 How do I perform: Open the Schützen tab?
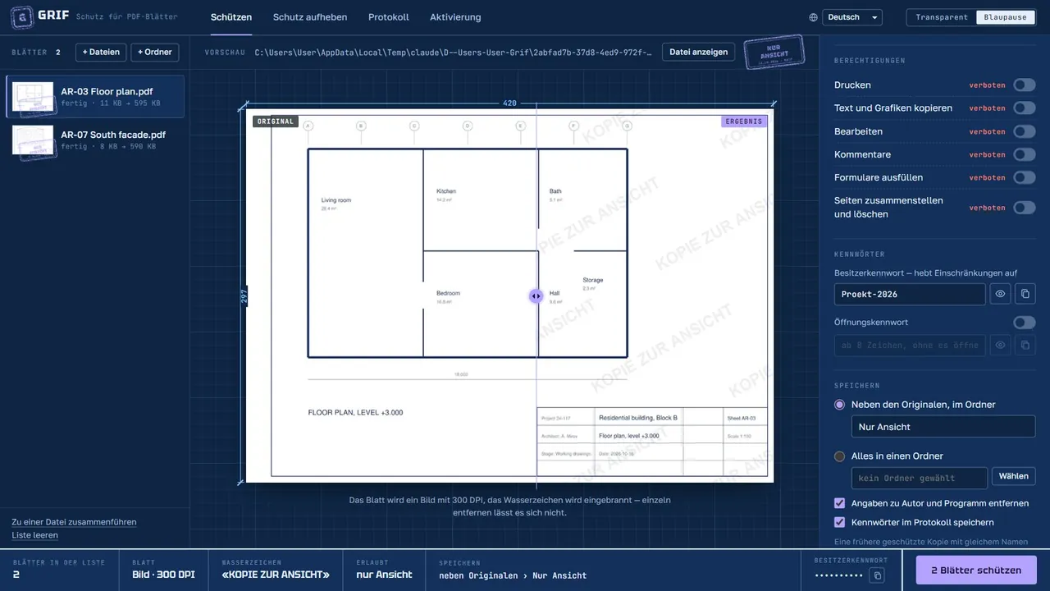pos(231,17)
